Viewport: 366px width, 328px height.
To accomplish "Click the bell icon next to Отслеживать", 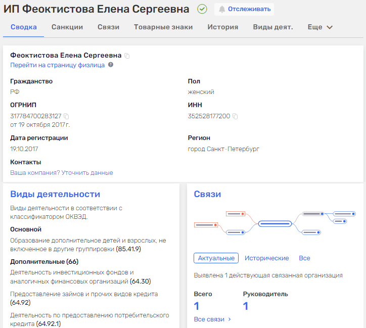I will pos(222,9).
